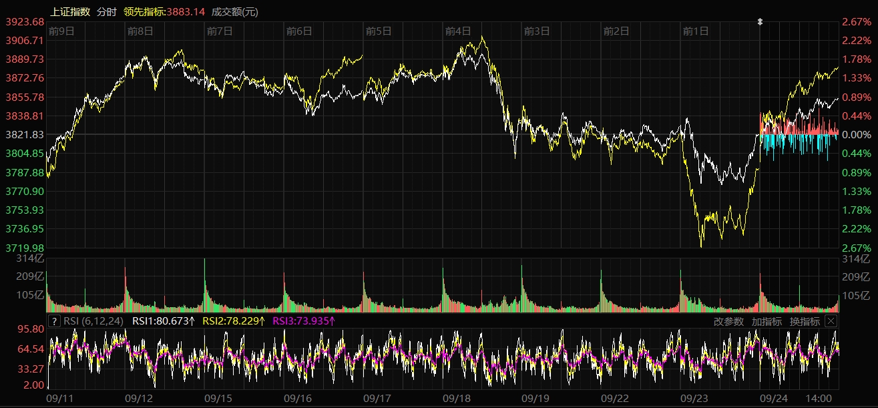Open 改参数 to change indicator parameters
This screenshot has width=878, height=408.
pyautogui.click(x=728, y=321)
